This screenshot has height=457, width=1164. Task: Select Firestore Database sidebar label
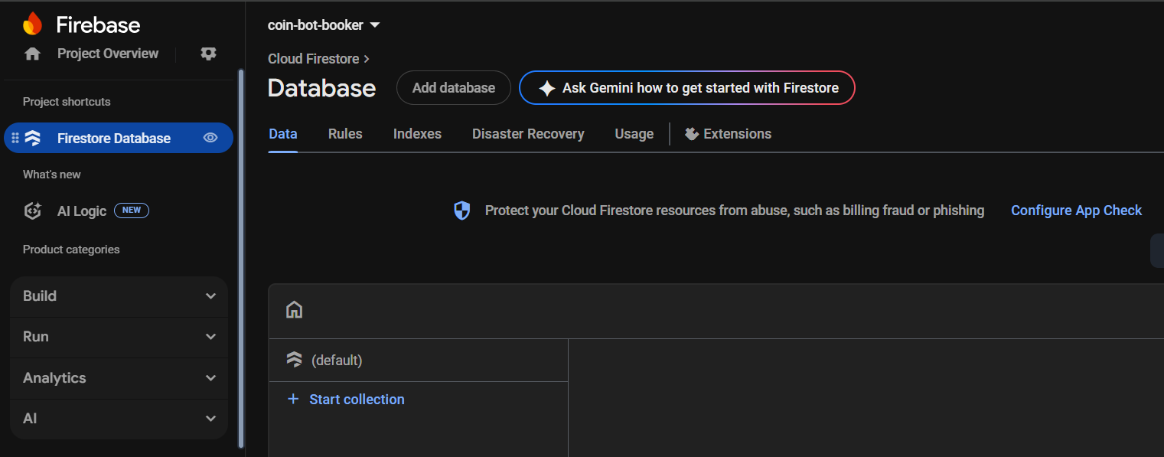(x=114, y=139)
